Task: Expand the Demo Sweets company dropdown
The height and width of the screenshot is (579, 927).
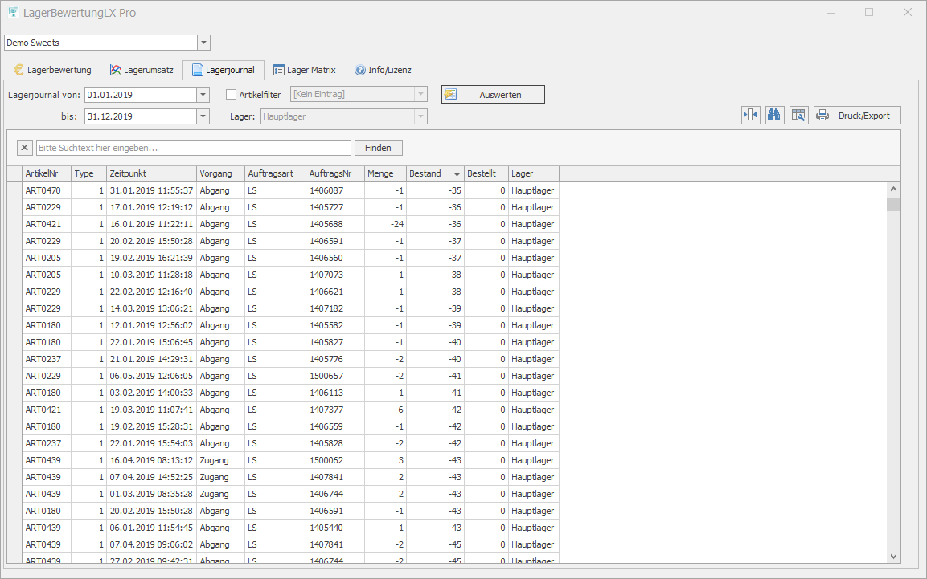Action: pos(203,43)
